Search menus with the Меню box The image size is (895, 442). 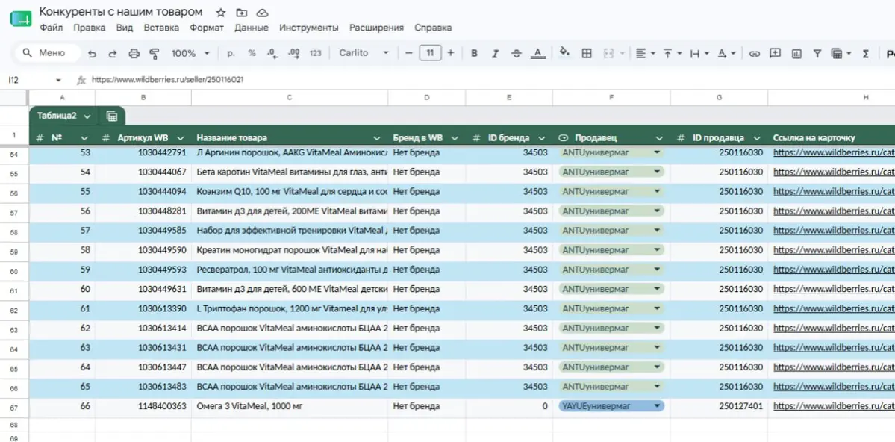point(48,53)
